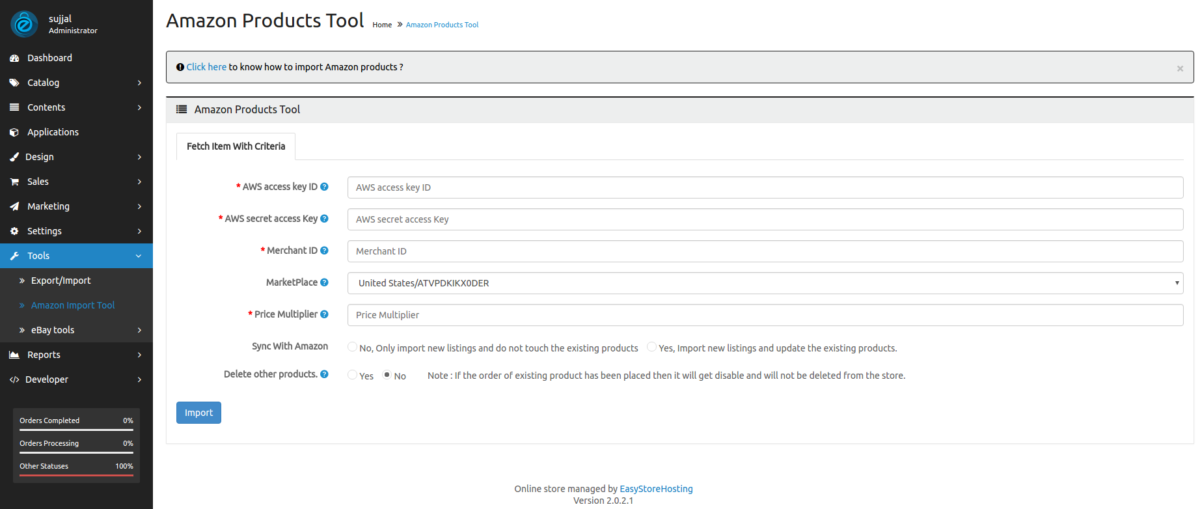This screenshot has height=509, width=1202.
Task: Expand the Catalog menu chevron
Action: click(139, 83)
